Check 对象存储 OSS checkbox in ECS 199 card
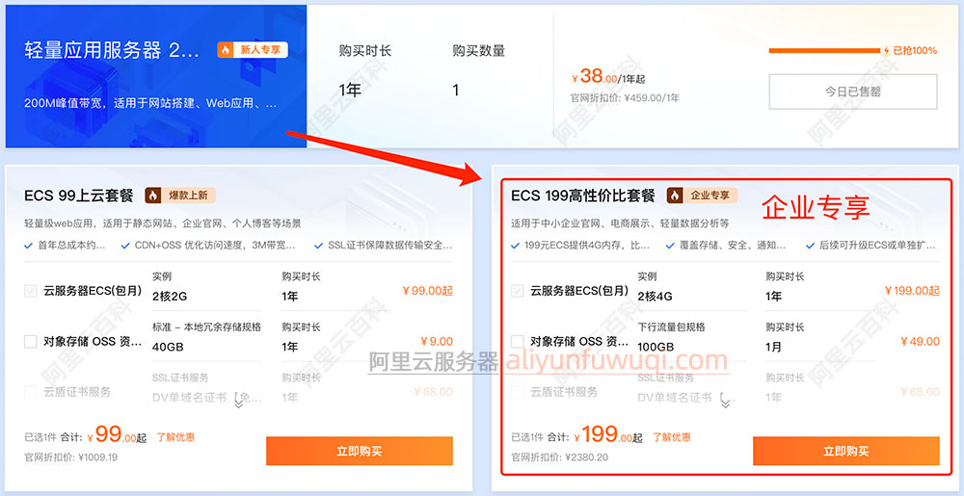Viewport: 964px width, 496px height. (518, 341)
